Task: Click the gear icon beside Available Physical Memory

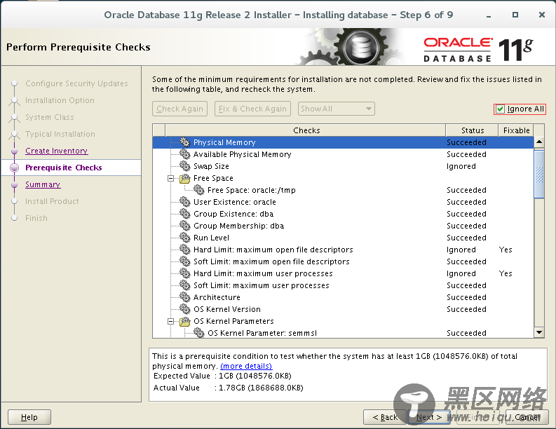Action: point(184,154)
